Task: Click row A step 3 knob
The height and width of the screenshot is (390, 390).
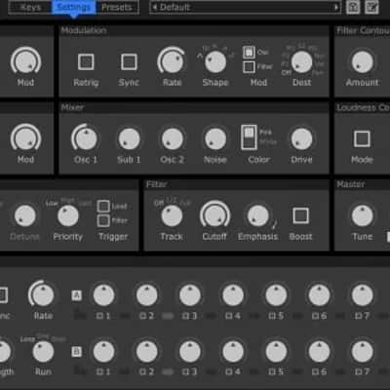Action: tap(190, 295)
